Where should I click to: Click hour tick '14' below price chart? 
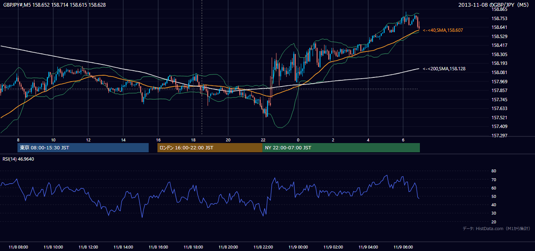pos(123,140)
